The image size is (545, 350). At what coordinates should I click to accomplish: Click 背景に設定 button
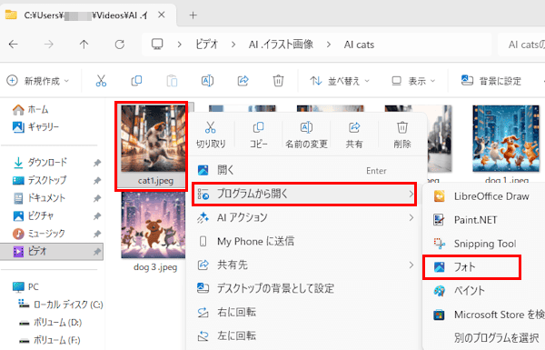point(491,81)
